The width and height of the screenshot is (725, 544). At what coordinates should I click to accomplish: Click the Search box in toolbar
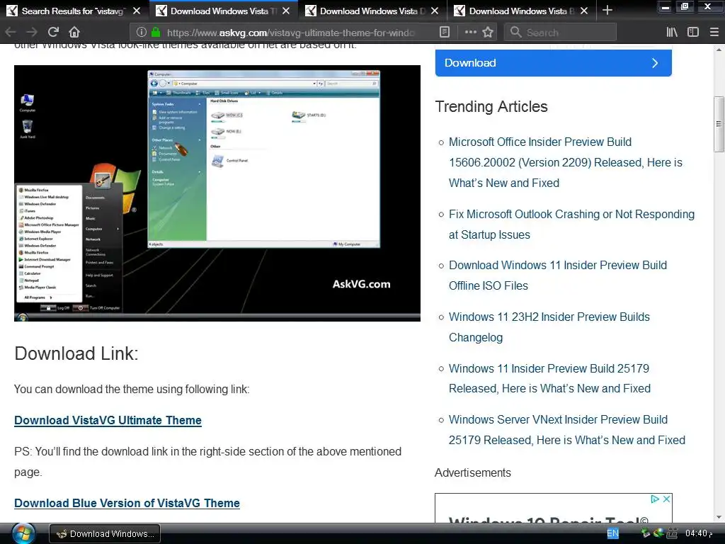coord(561,33)
